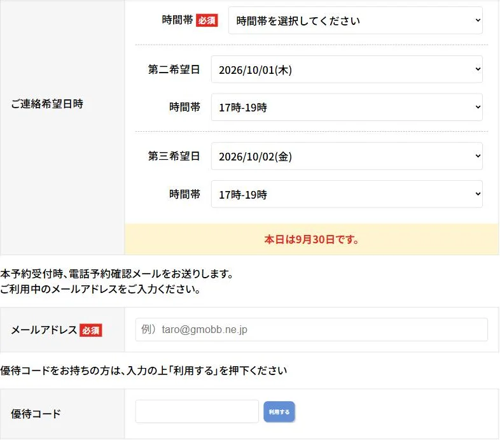Click the 第三希望日 label
Viewport: 500px width, 440px height.
[x=174, y=156]
